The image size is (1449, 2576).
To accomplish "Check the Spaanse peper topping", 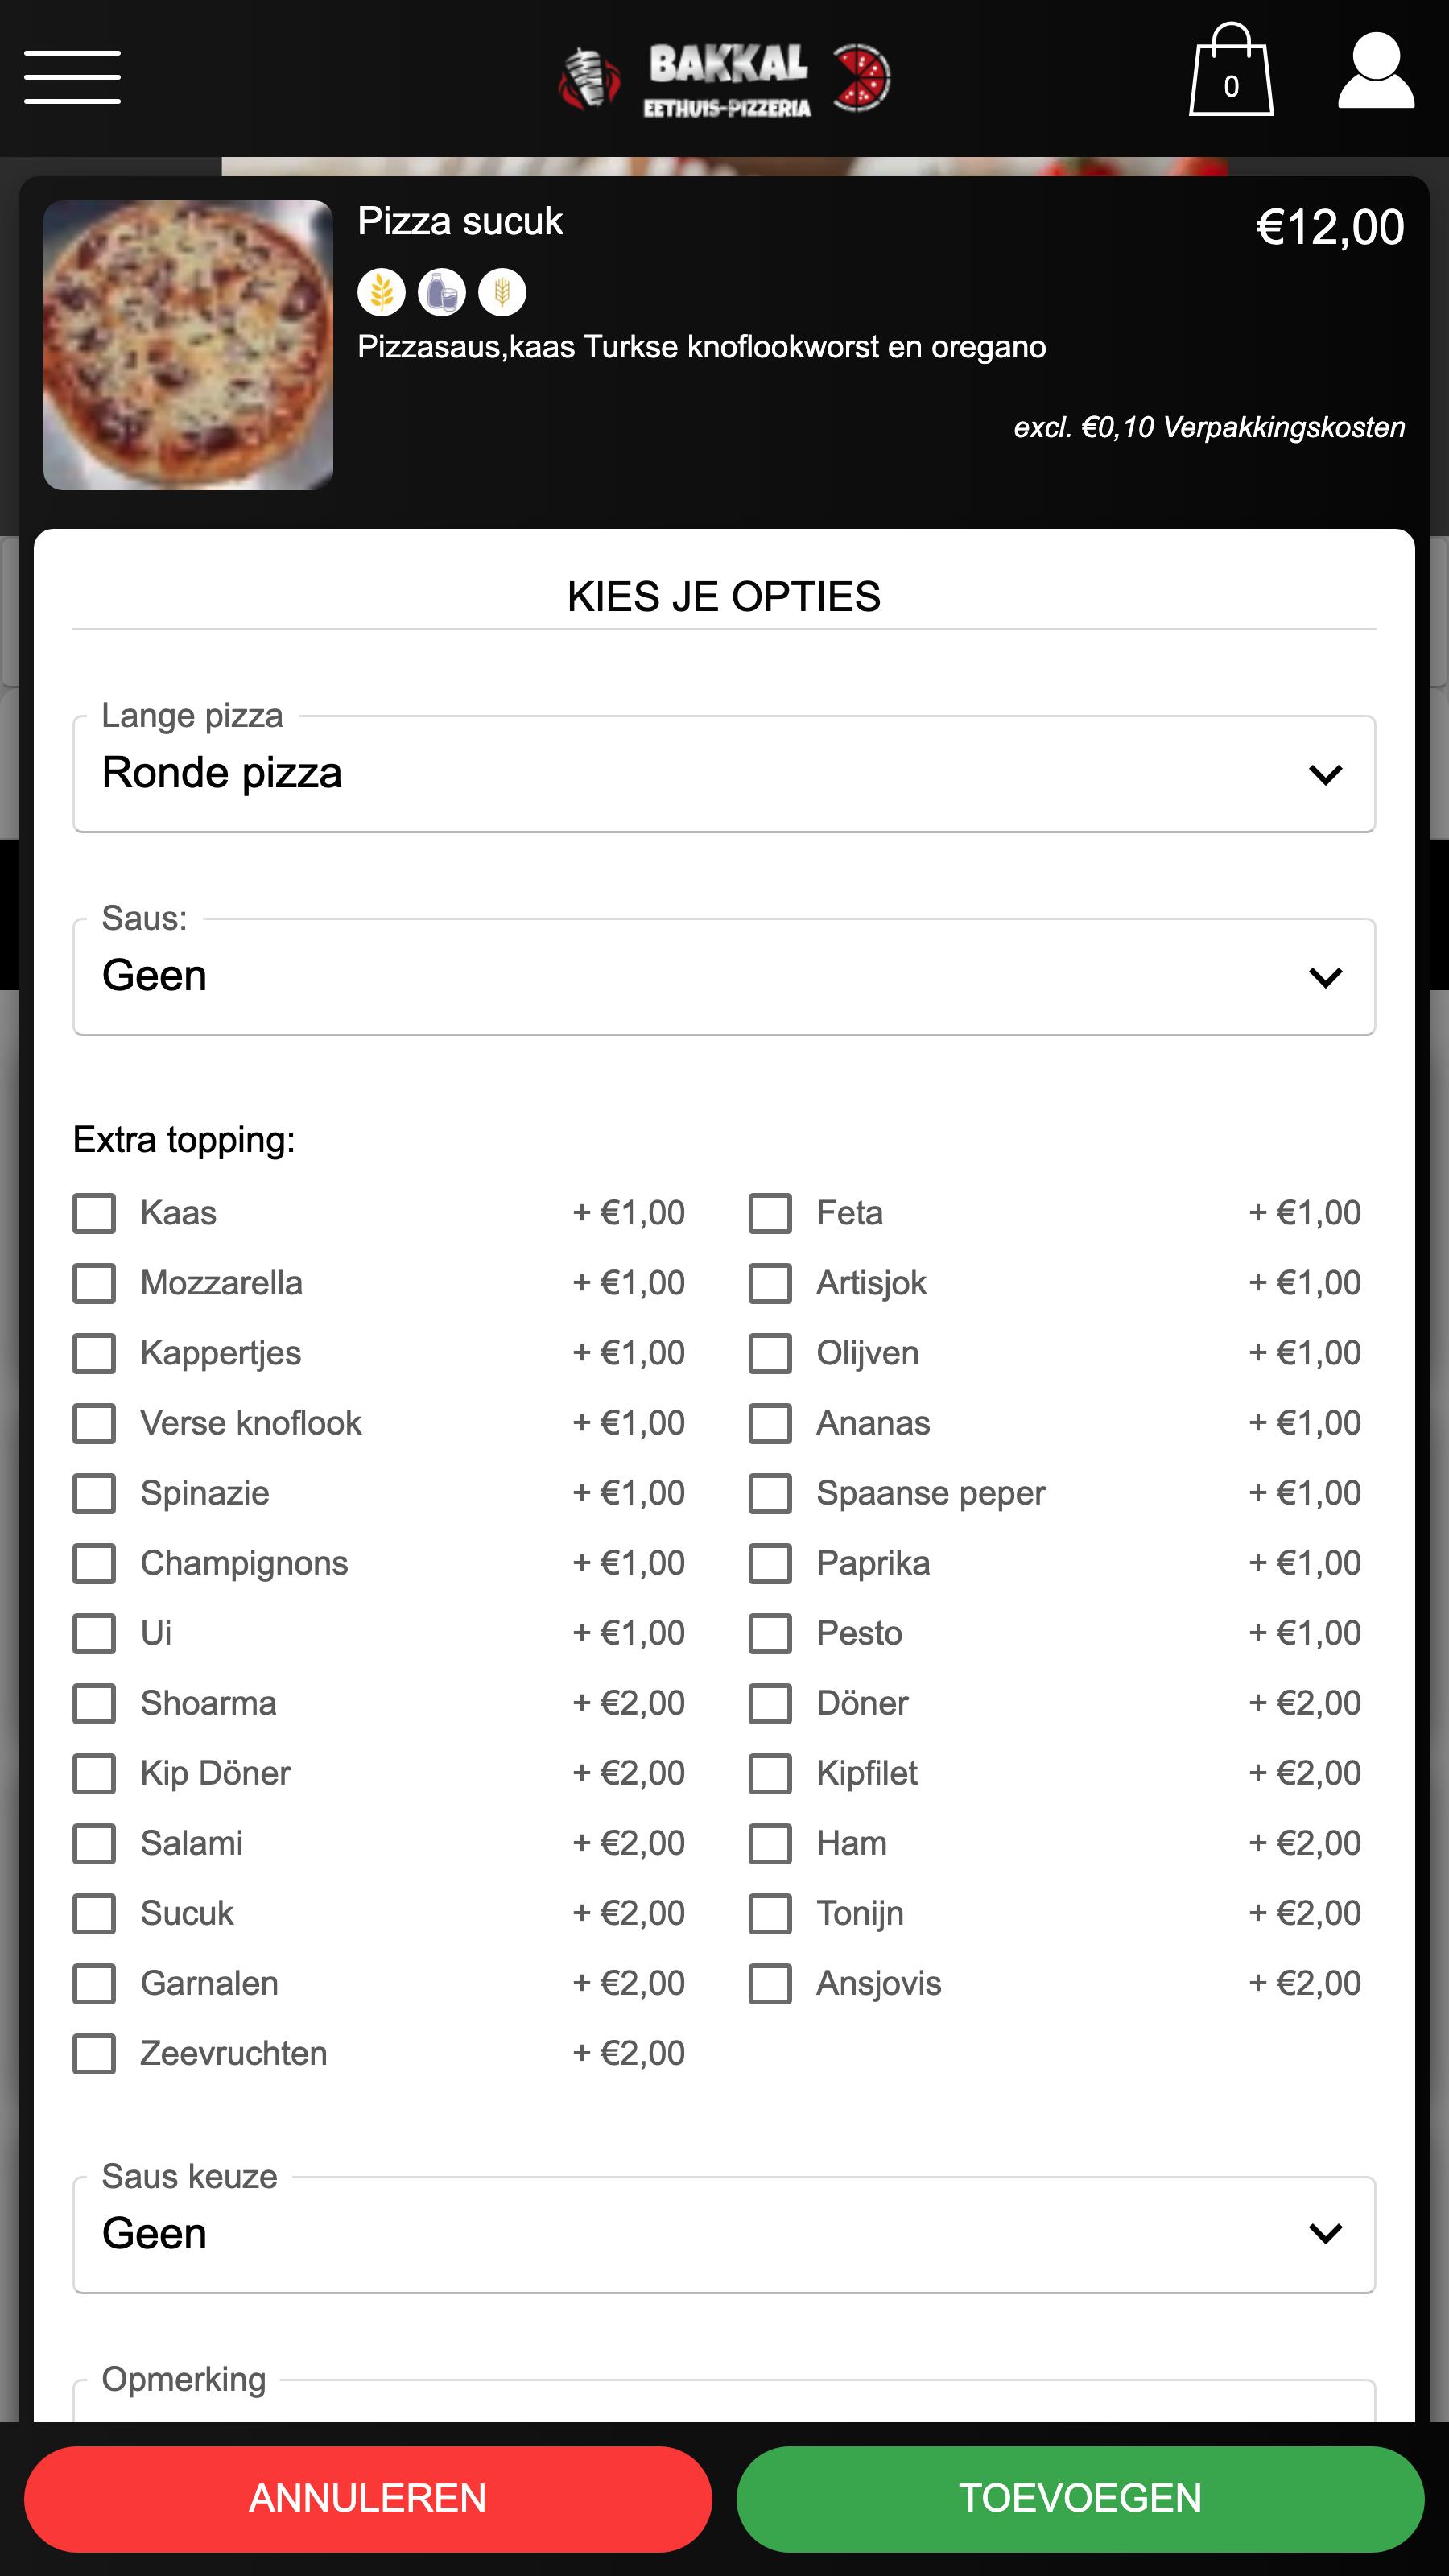I will pyautogui.click(x=770, y=1493).
